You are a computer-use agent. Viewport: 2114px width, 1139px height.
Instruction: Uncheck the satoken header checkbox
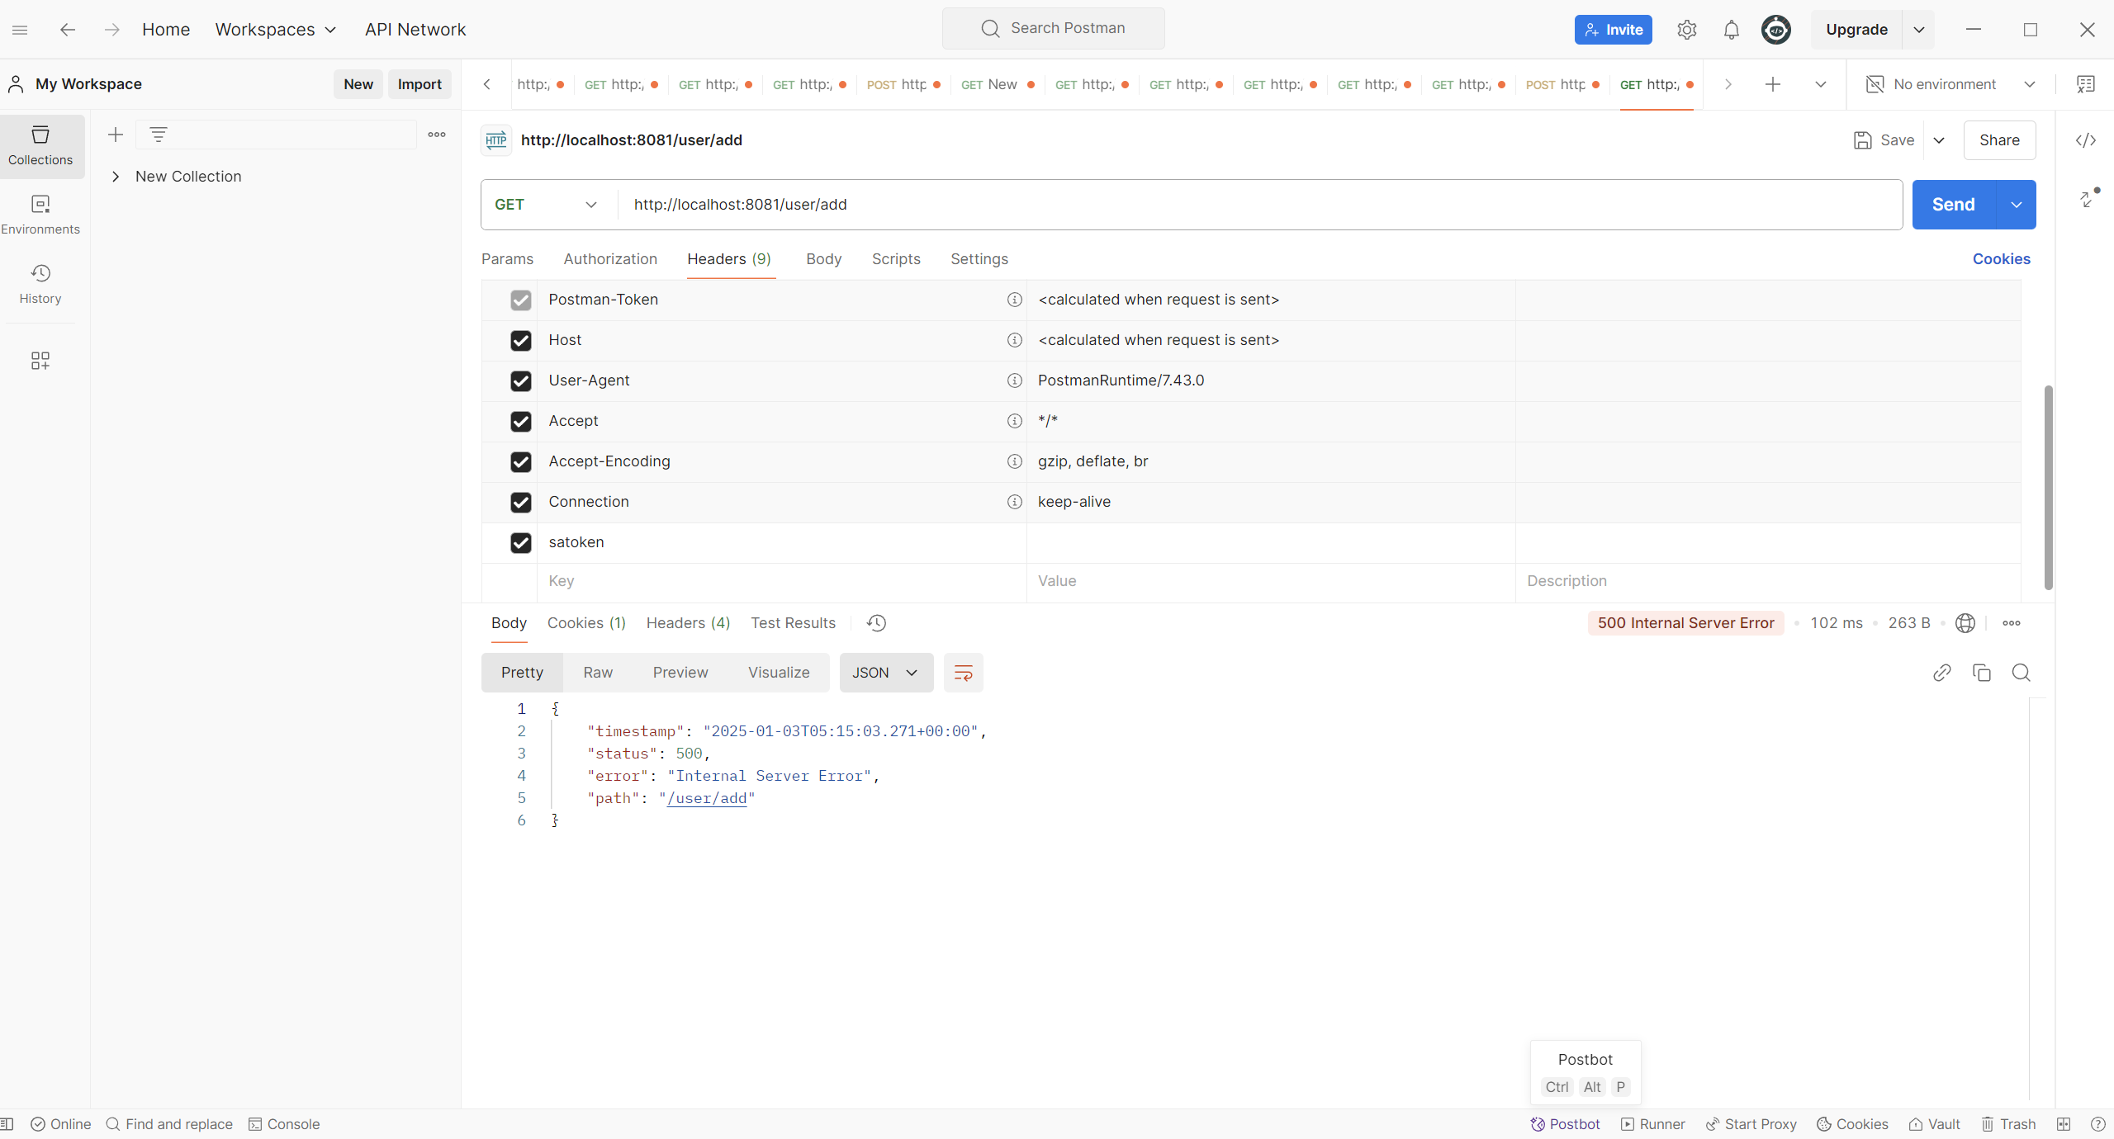520,542
